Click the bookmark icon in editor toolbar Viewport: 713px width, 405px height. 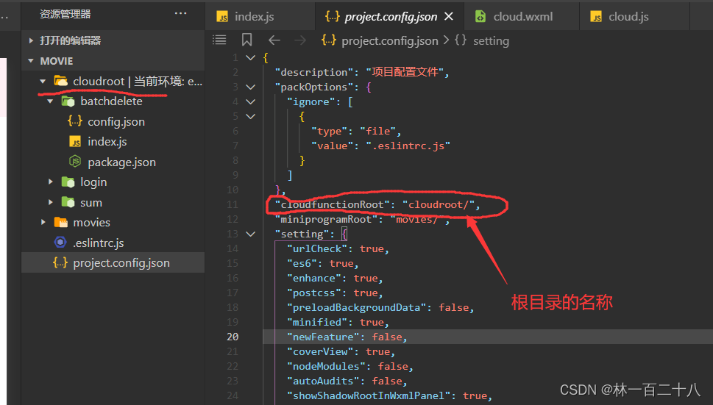pos(247,40)
